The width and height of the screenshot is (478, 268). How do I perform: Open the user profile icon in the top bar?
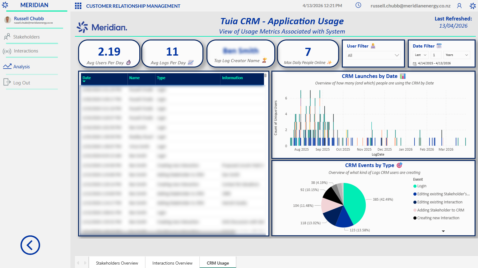coord(459,6)
